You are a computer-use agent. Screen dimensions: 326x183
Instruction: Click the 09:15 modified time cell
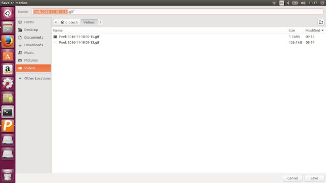310,37
